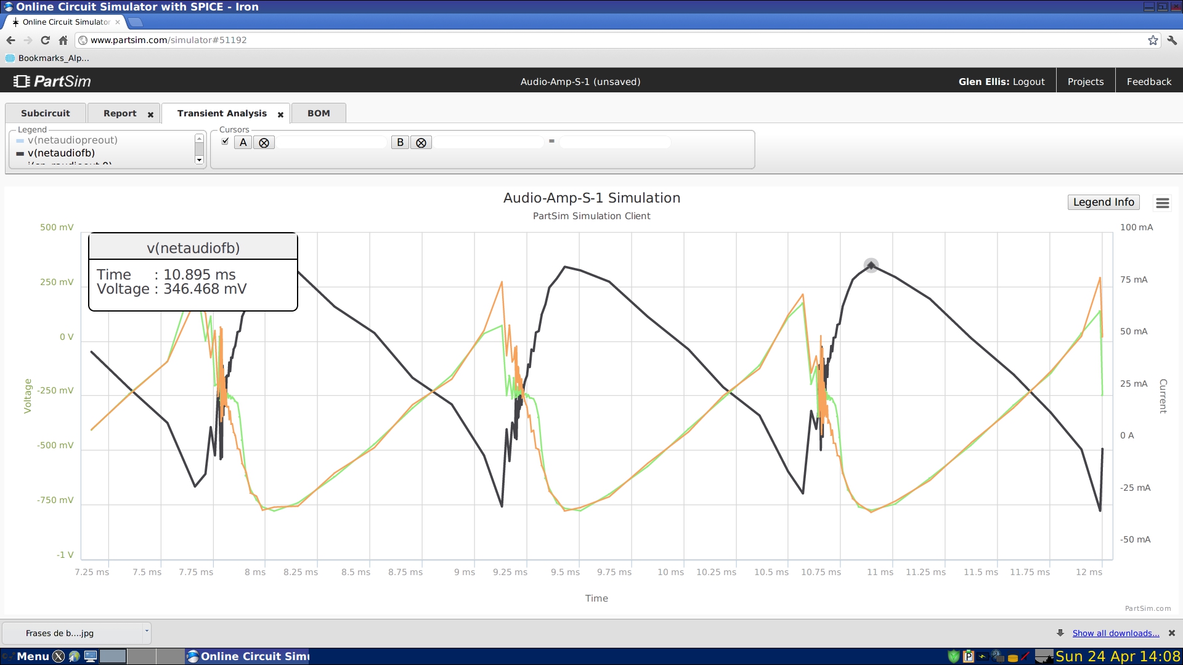Click the network monitors tray icon
This screenshot has height=665, width=1183.
(x=998, y=656)
